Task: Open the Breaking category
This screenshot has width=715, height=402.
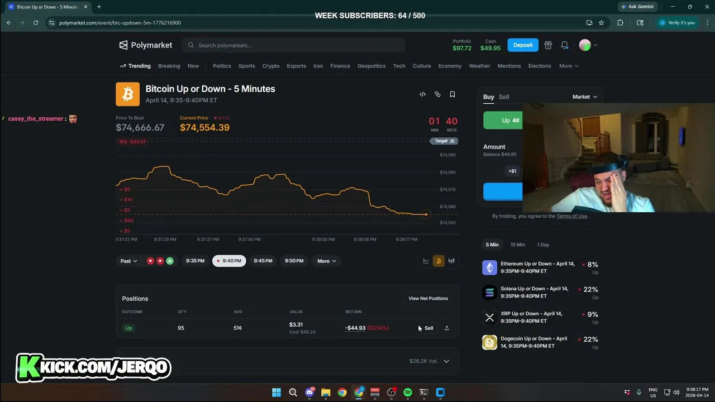Action: tap(169, 66)
